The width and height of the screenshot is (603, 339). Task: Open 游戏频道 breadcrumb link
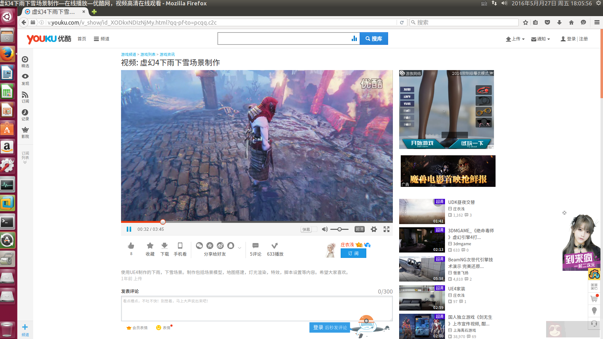(x=128, y=54)
